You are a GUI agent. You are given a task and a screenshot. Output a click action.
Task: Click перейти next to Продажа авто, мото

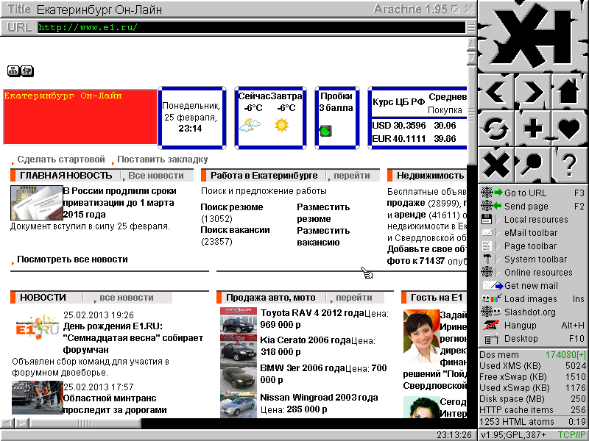click(354, 298)
